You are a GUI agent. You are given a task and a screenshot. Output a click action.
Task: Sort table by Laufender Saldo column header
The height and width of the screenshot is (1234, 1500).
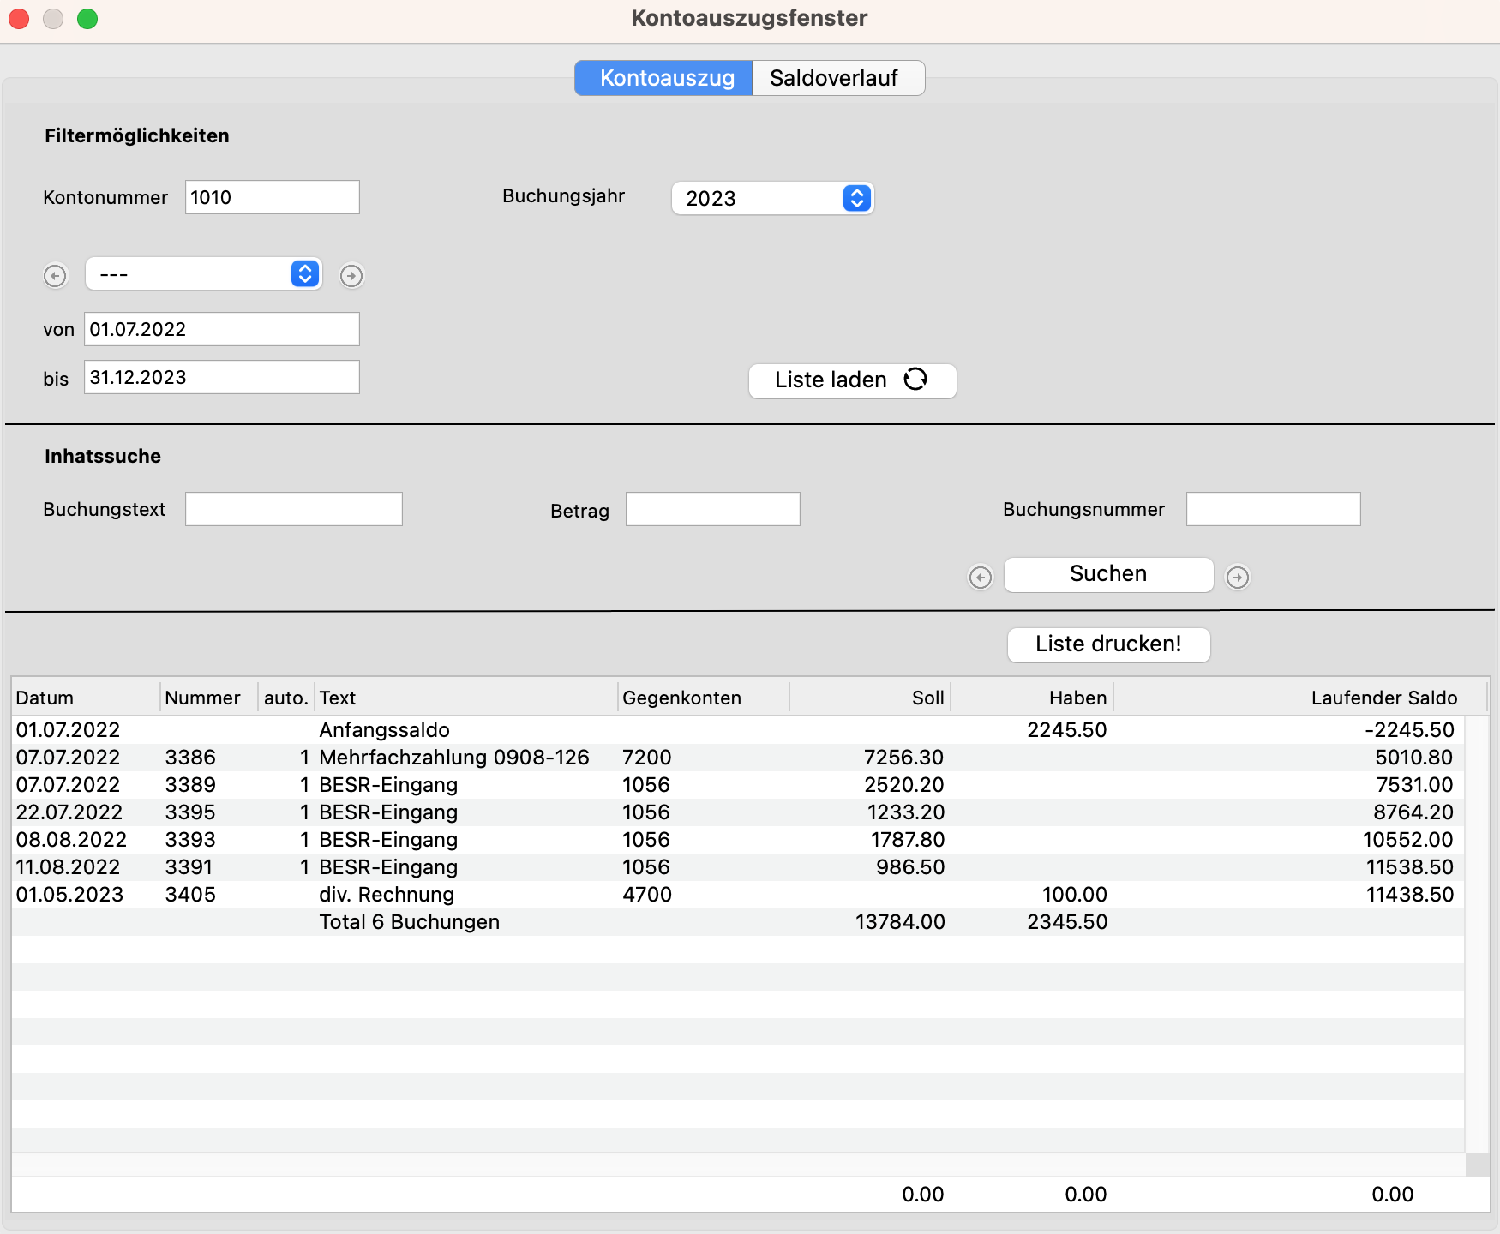(x=1383, y=698)
